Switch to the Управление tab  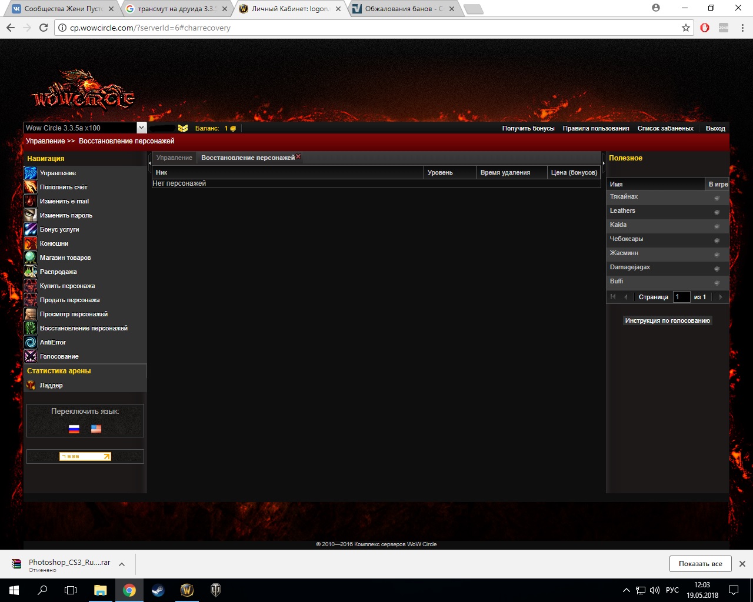[174, 158]
